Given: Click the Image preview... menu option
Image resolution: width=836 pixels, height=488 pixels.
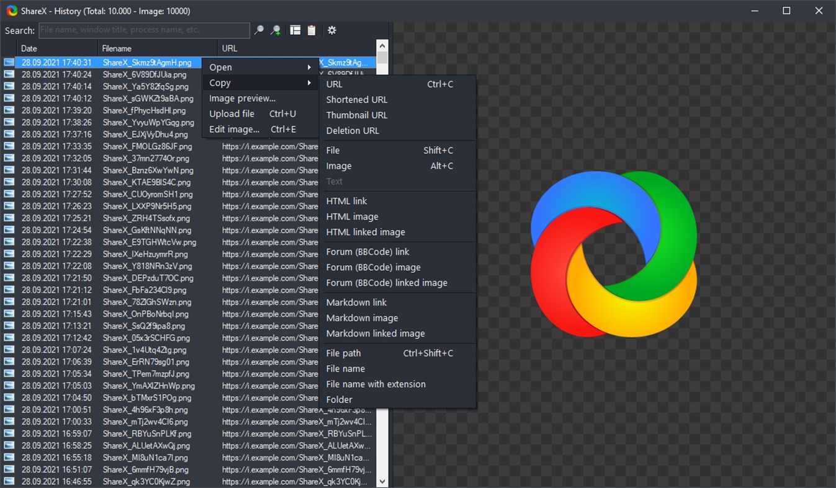Looking at the screenshot, I should click(x=242, y=98).
